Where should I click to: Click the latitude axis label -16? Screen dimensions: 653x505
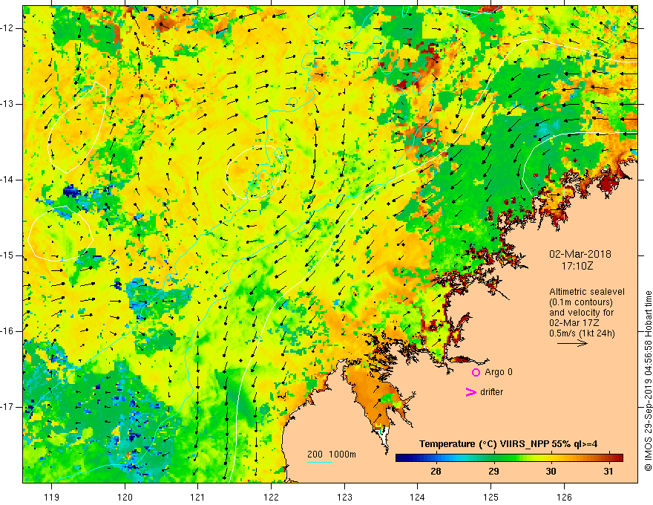point(7,331)
